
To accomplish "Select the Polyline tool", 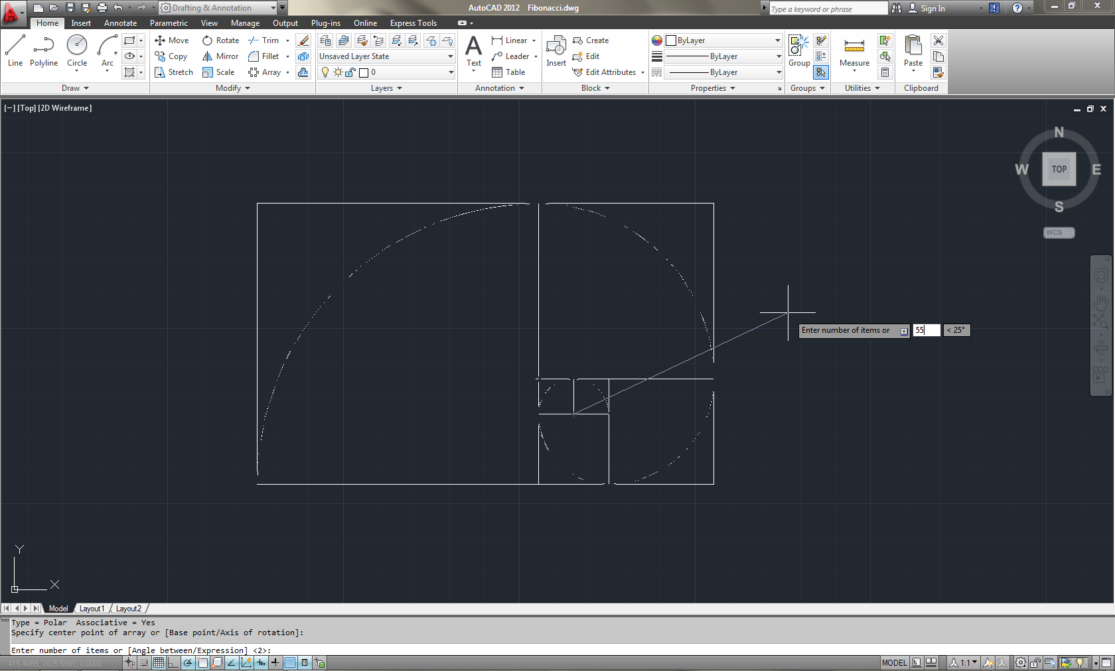I will coord(44,51).
